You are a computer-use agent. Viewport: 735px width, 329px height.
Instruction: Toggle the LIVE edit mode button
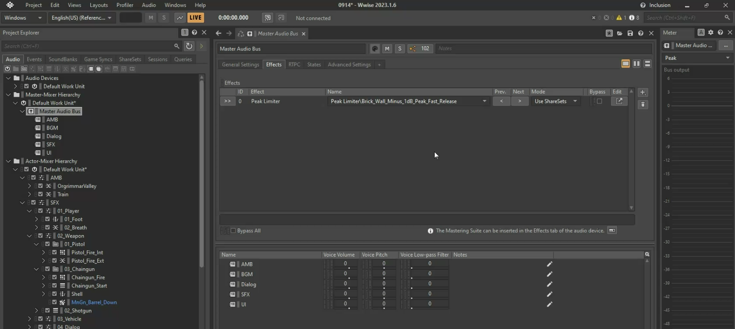[x=196, y=18]
